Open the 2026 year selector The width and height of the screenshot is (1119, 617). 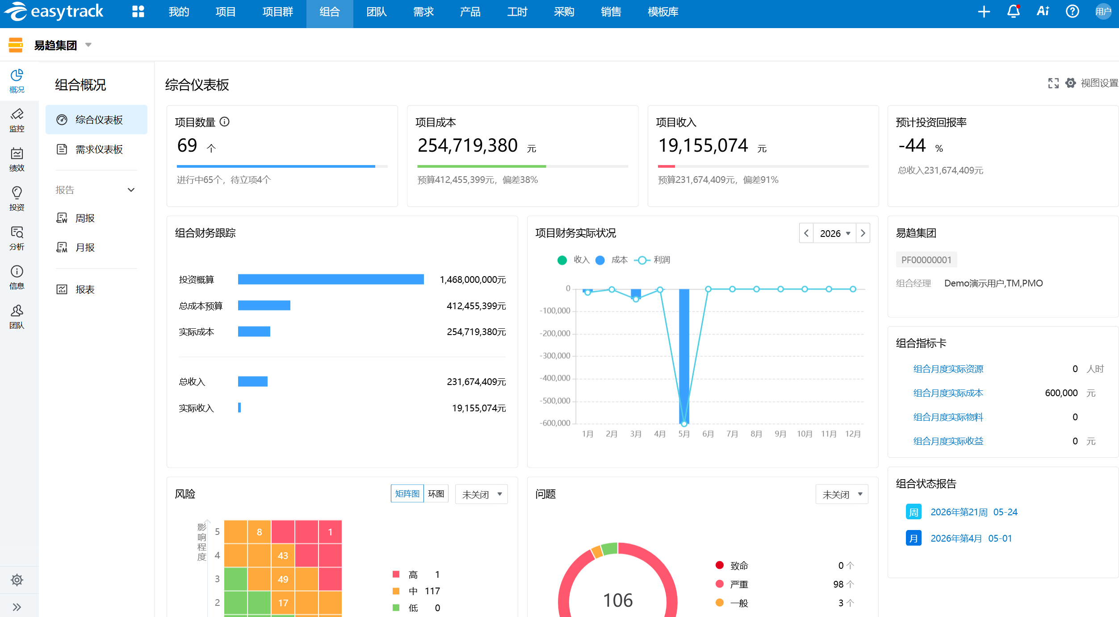(834, 233)
